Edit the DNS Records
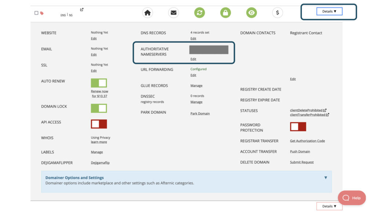The height and width of the screenshot is (215, 376). [193, 39]
